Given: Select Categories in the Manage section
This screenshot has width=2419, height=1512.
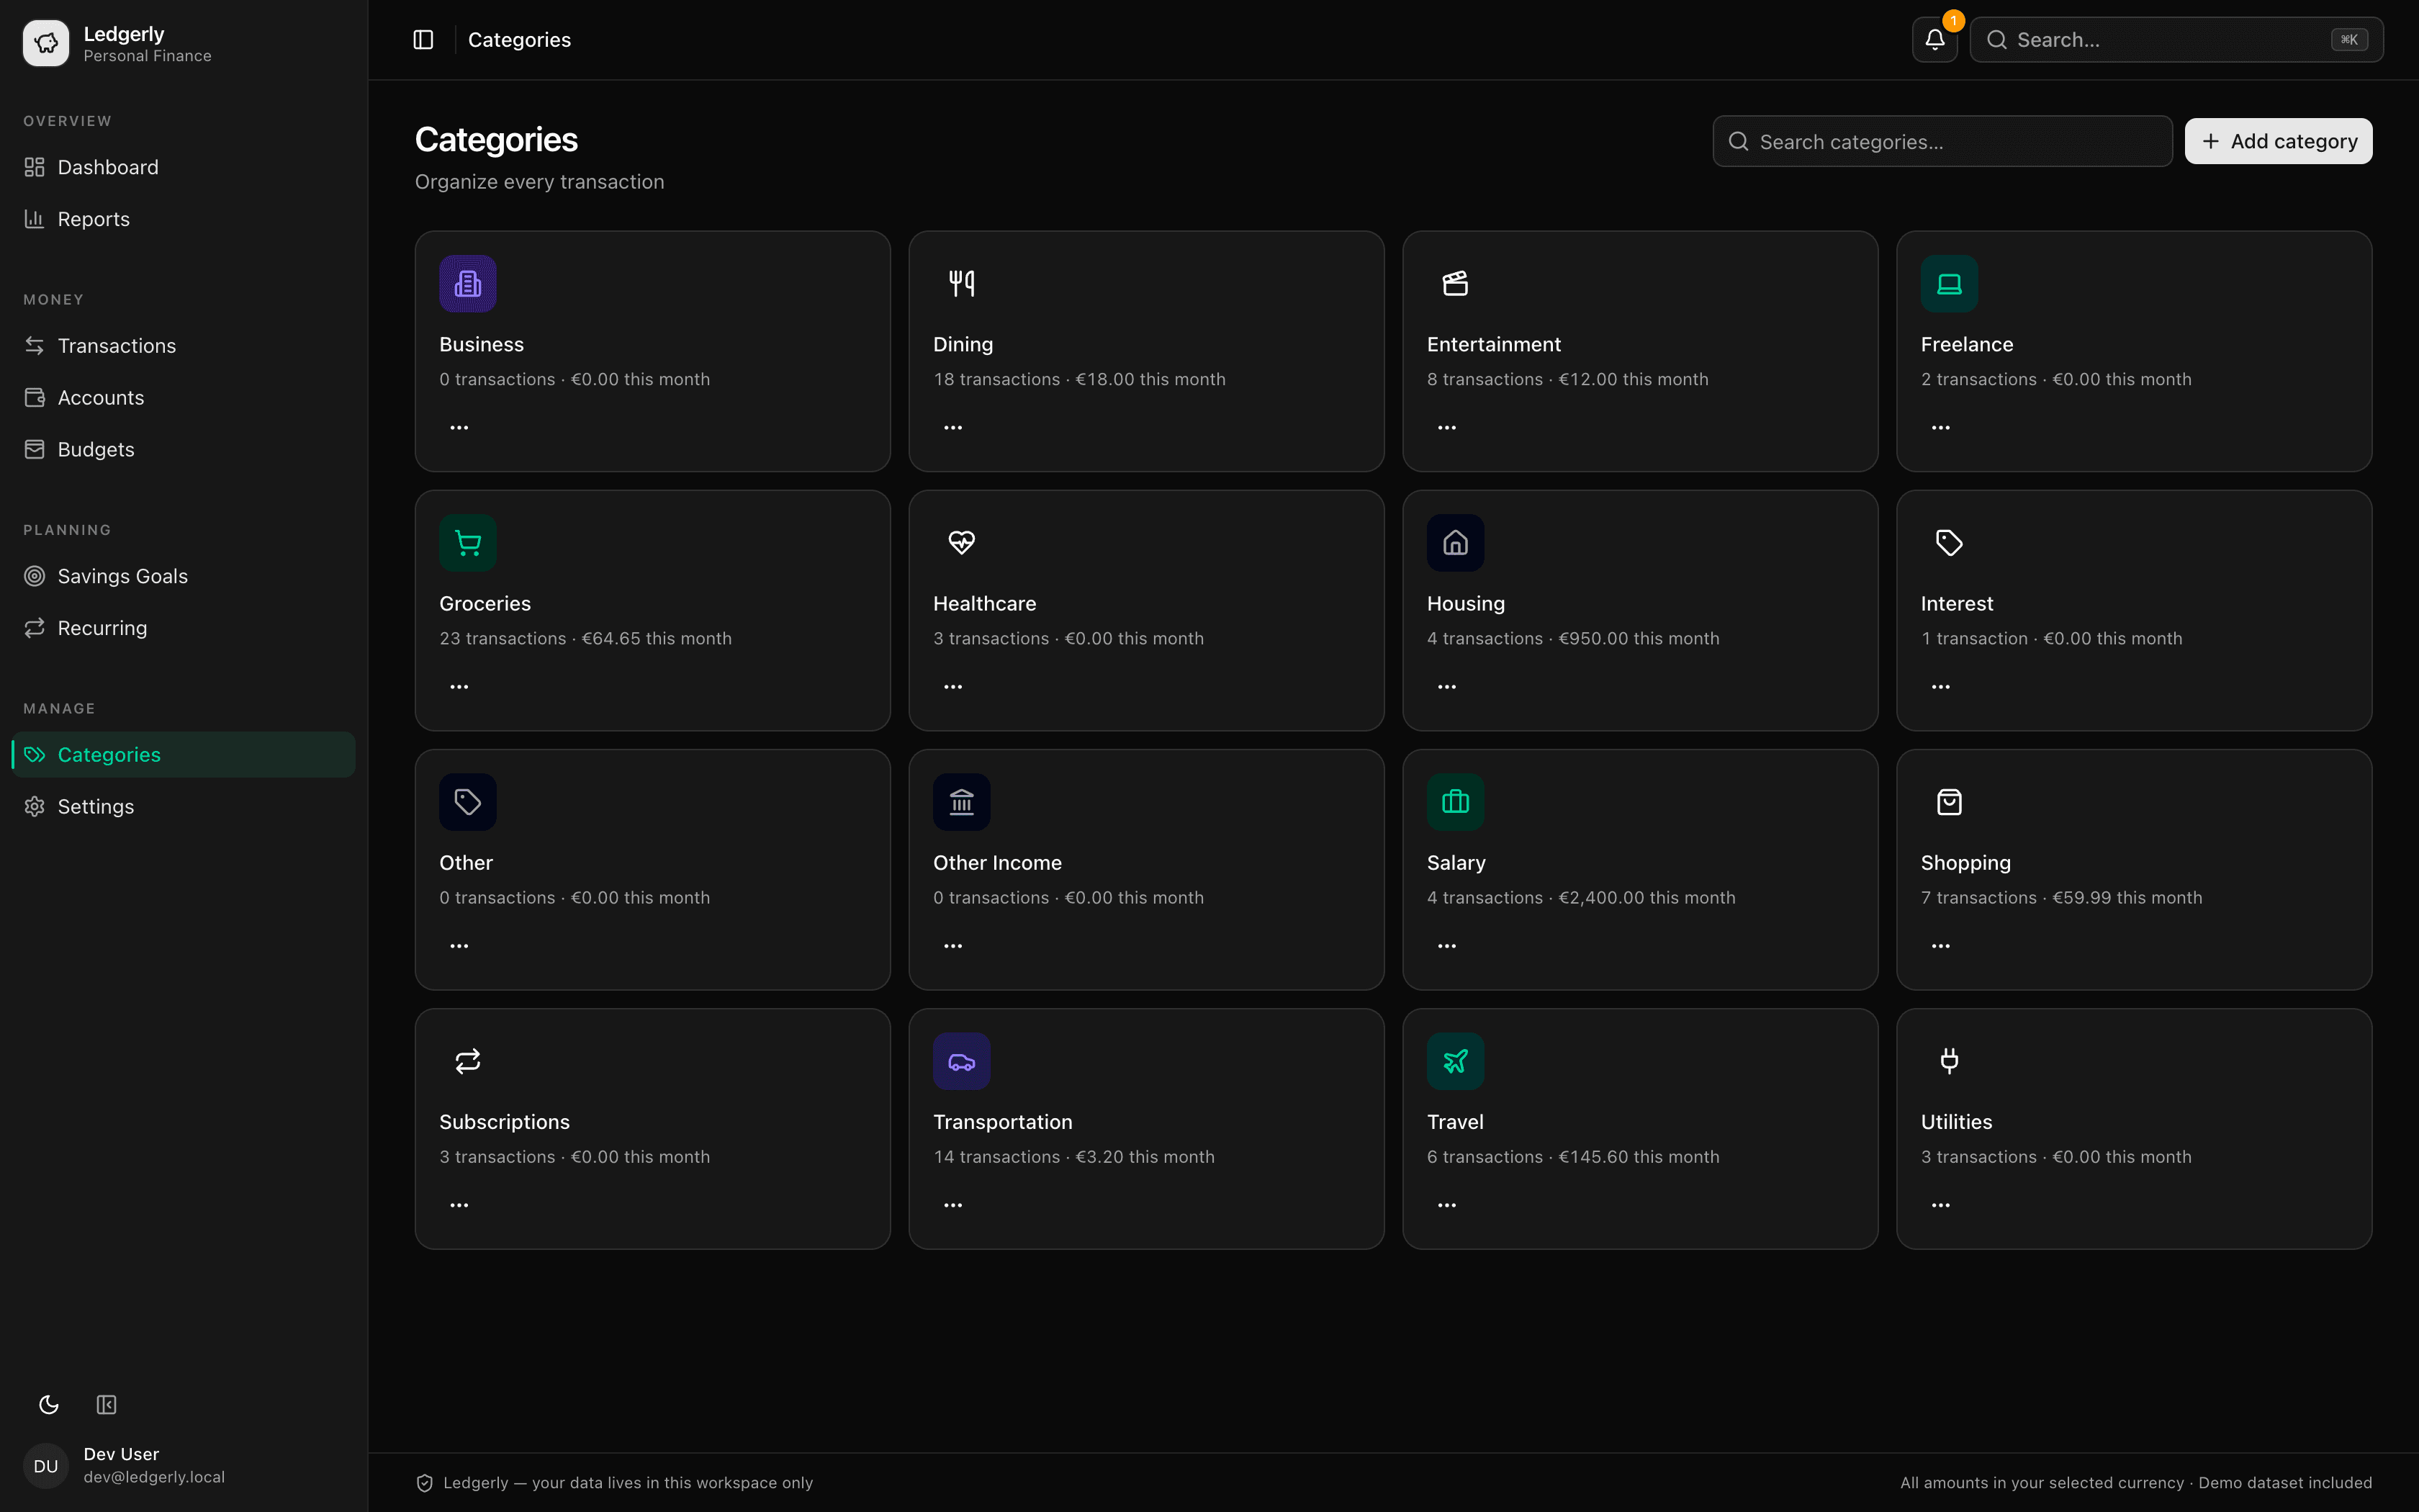Looking at the screenshot, I should [184, 755].
